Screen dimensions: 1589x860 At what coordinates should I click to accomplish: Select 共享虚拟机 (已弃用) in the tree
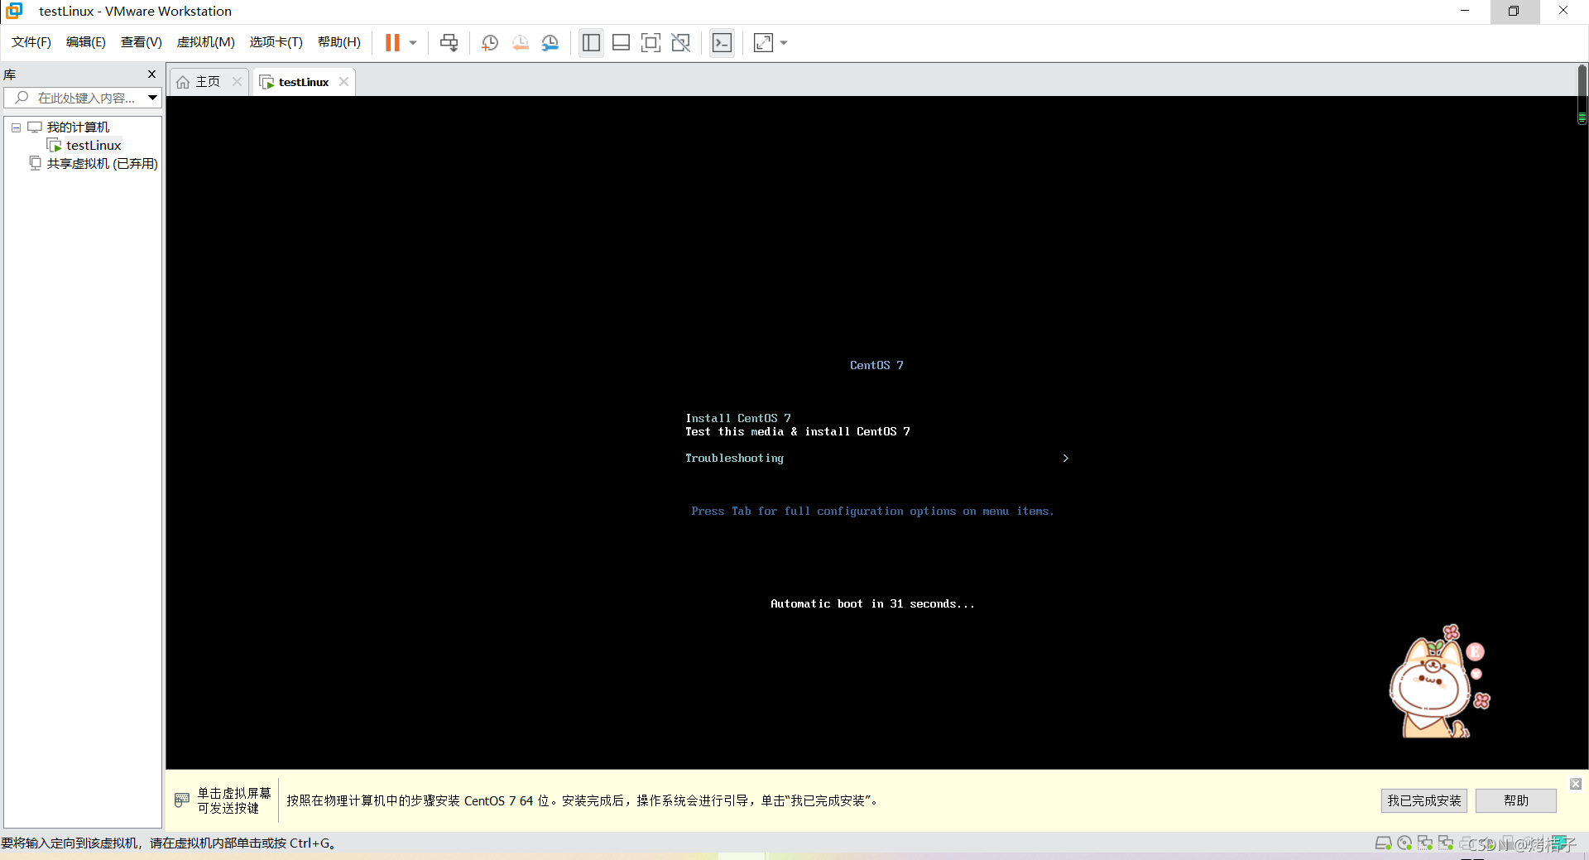point(102,164)
